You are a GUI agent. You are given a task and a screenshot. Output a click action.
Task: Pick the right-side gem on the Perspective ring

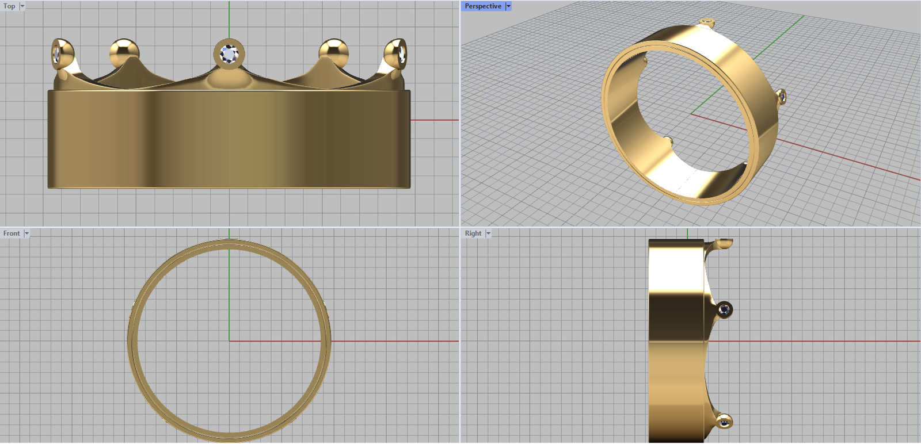pos(782,97)
